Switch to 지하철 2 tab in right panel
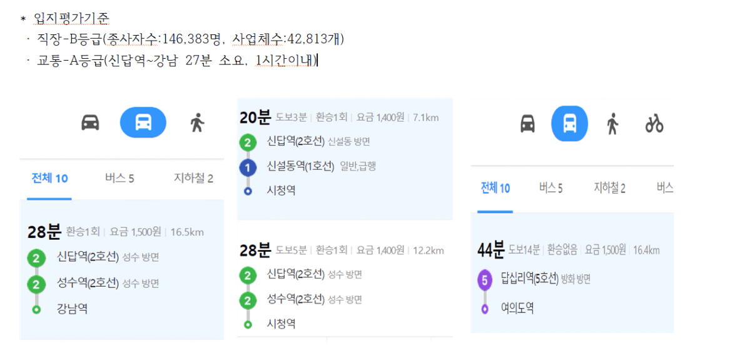The height and width of the screenshot is (358, 745). (x=609, y=189)
